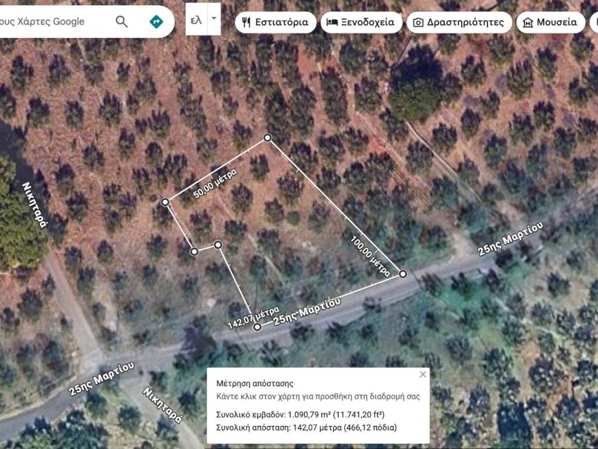
Task: Click the rightmost measurement point by the road
Action: point(403,274)
